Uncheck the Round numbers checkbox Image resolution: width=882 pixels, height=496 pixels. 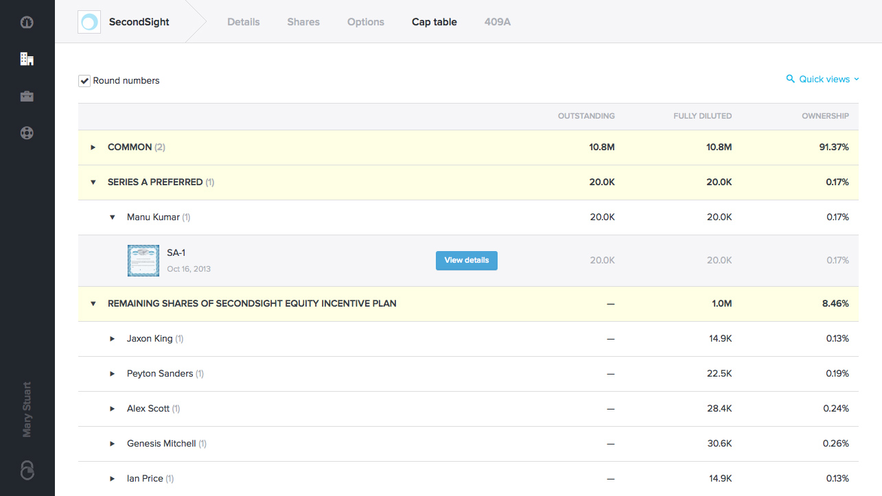84,81
